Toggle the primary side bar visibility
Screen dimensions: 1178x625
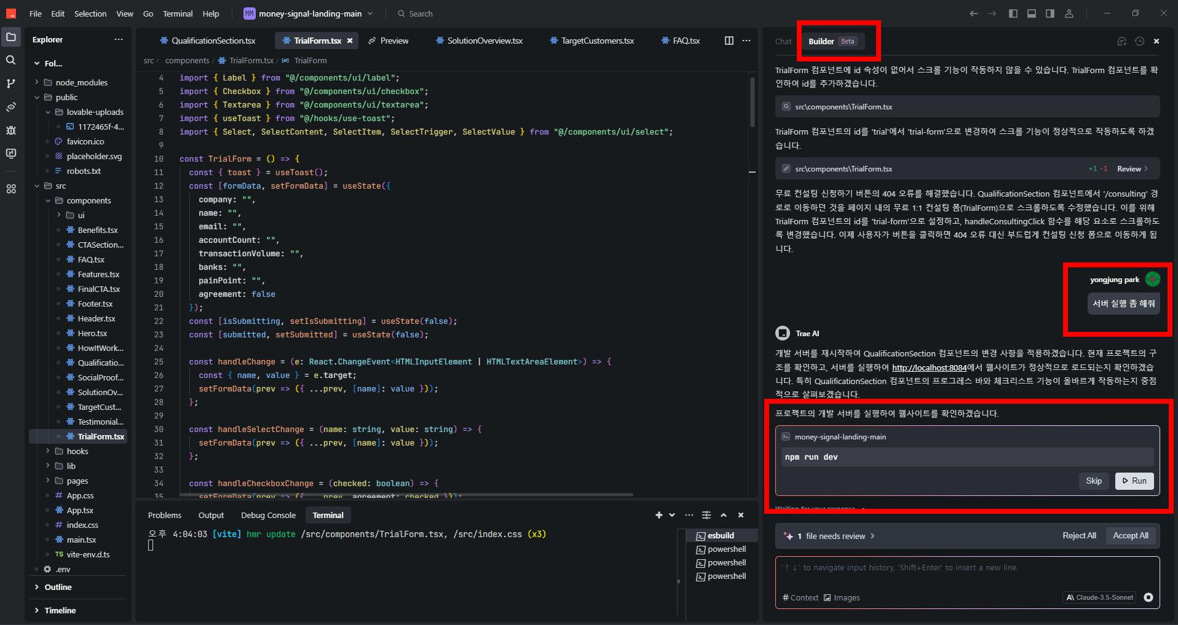click(1013, 14)
